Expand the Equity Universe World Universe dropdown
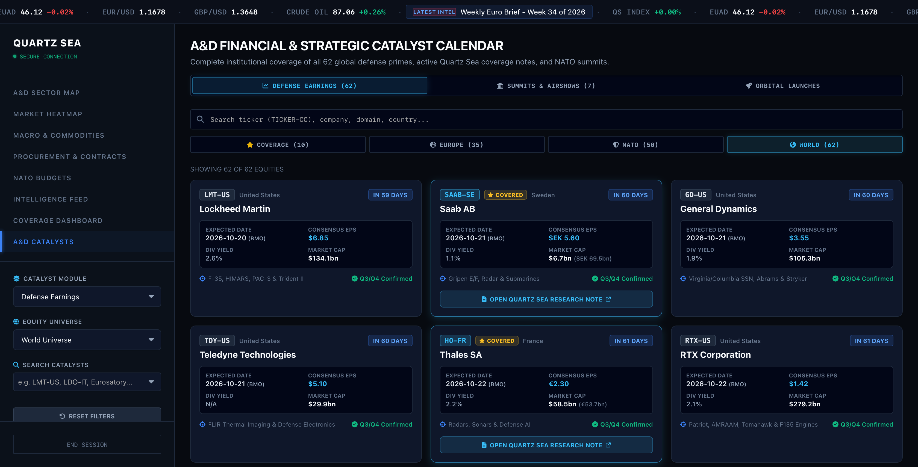Viewport: 918px width, 467px height. tap(87, 340)
